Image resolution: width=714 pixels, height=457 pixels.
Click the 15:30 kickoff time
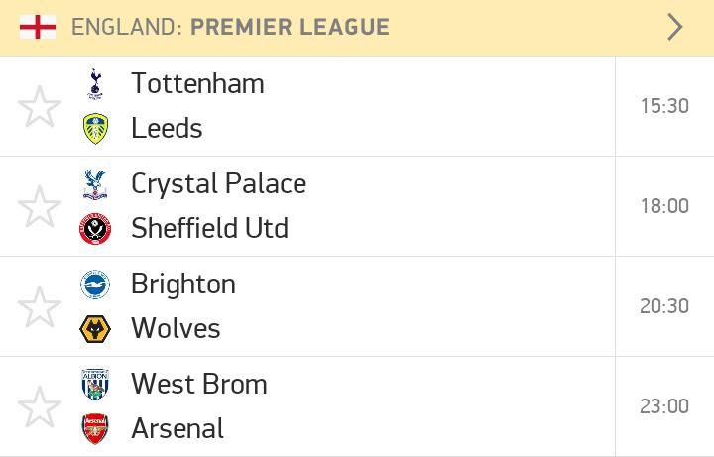(664, 106)
